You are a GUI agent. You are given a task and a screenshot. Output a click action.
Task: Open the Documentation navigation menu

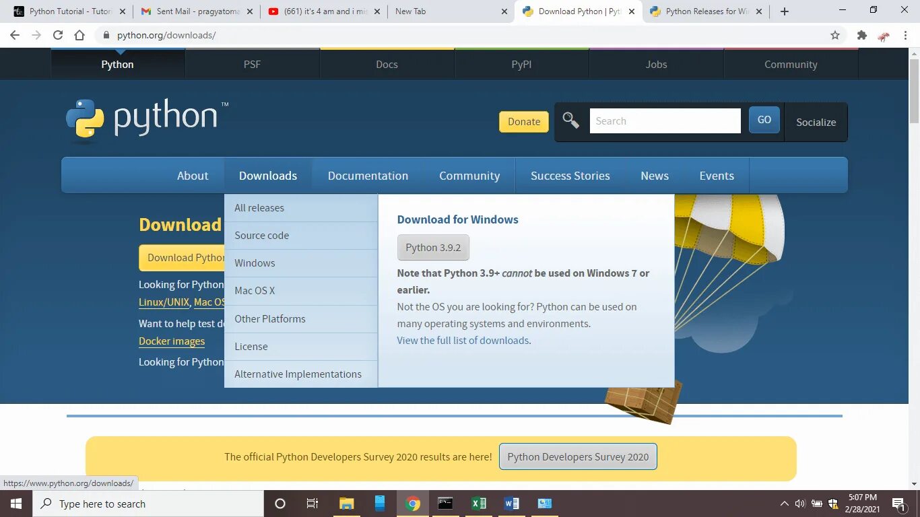(x=368, y=176)
